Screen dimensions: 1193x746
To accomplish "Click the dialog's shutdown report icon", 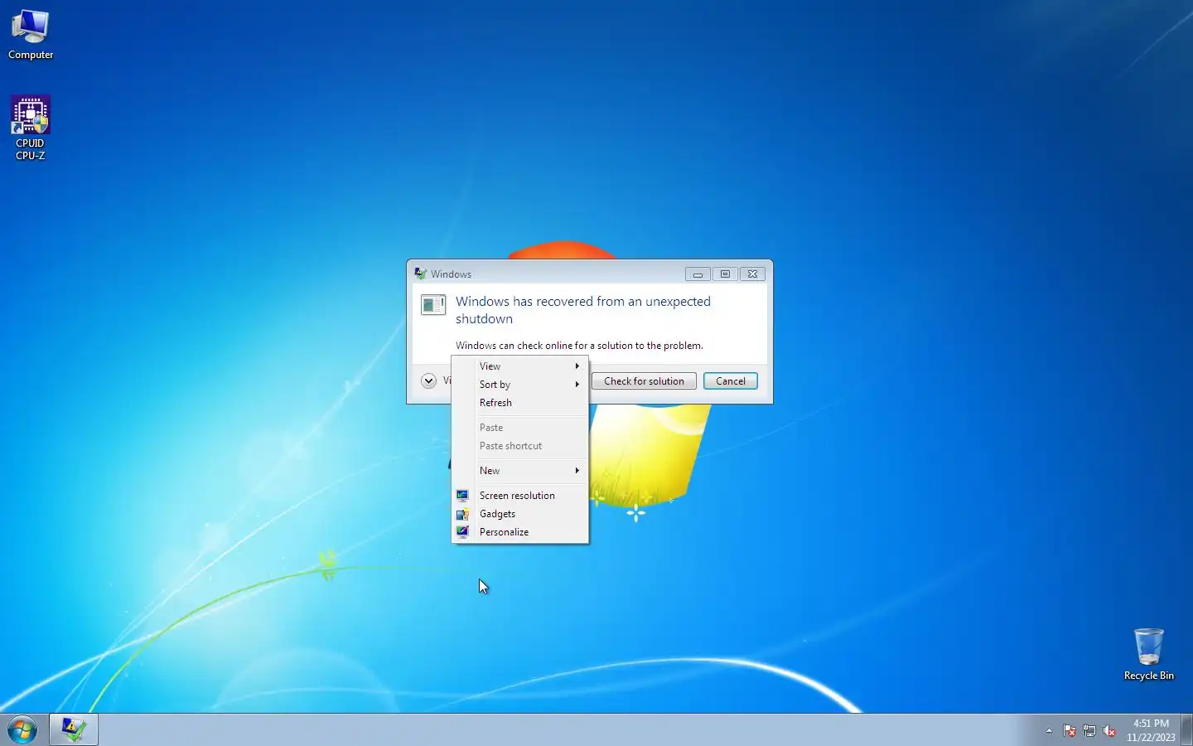I will (x=432, y=305).
